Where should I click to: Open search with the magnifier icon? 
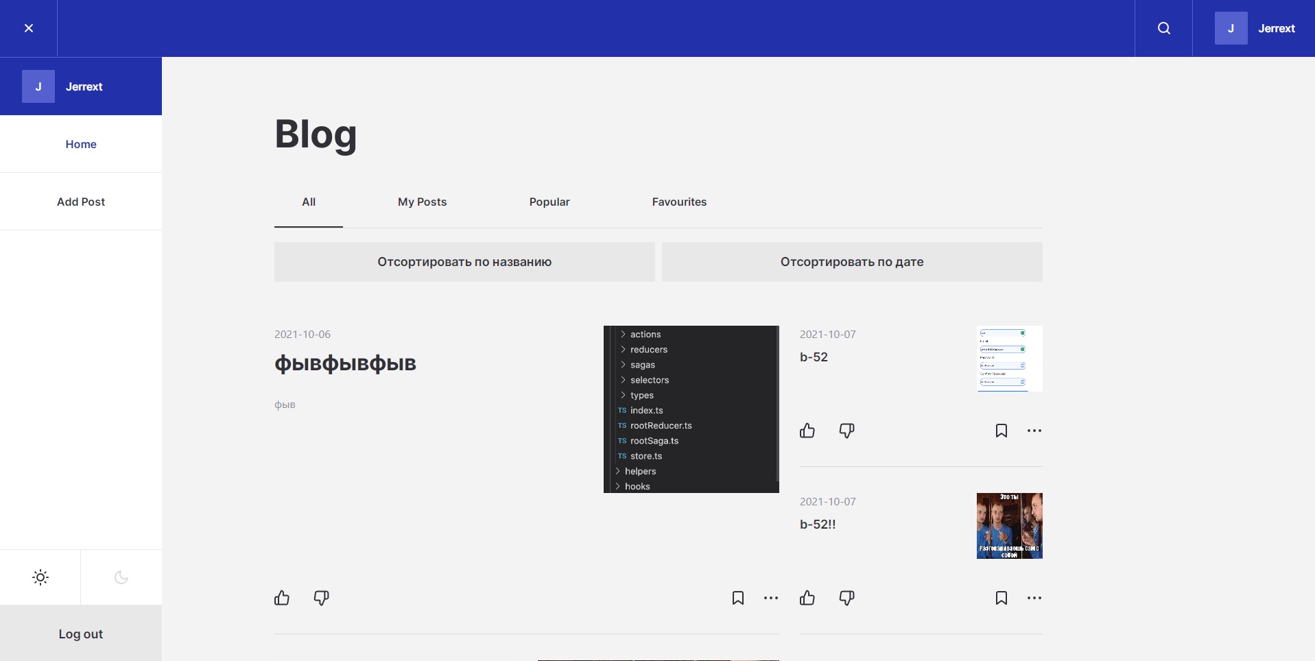click(1163, 28)
